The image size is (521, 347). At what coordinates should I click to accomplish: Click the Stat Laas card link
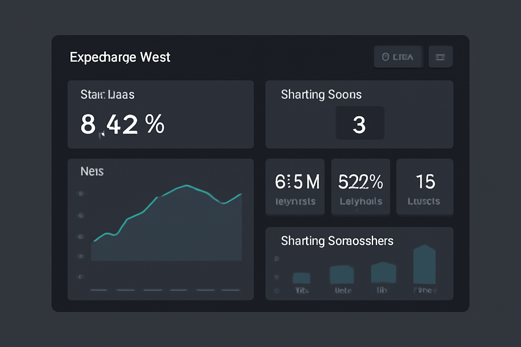(x=107, y=95)
